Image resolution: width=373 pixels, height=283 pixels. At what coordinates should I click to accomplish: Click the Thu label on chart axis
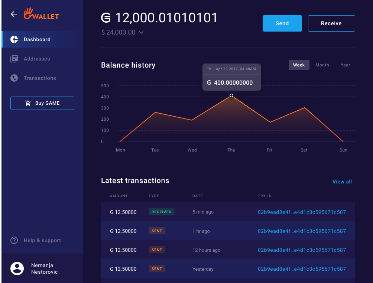(231, 150)
